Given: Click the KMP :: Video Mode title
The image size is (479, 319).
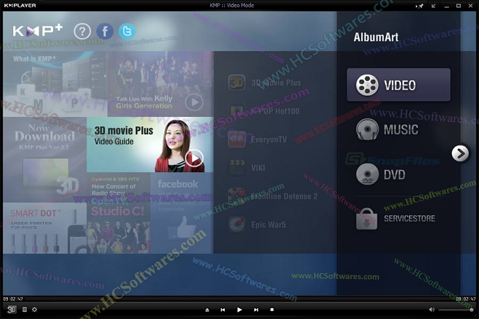Looking at the screenshot, I should coord(232,5).
